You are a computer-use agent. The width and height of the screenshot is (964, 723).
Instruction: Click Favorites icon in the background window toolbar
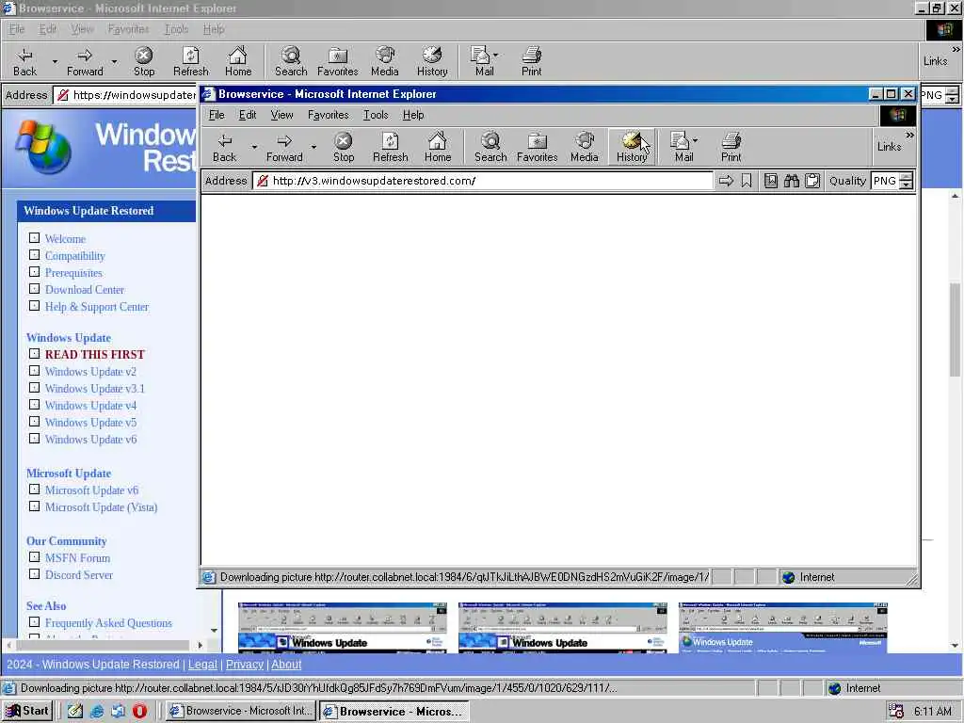[338, 61]
